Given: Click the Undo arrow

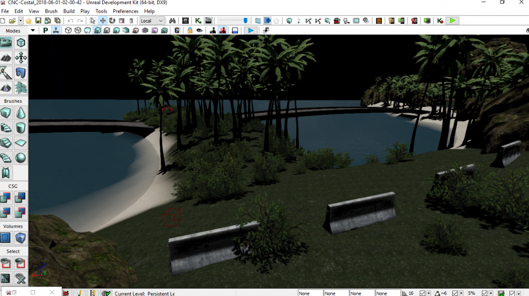Looking at the screenshot, I should click(x=70, y=21).
